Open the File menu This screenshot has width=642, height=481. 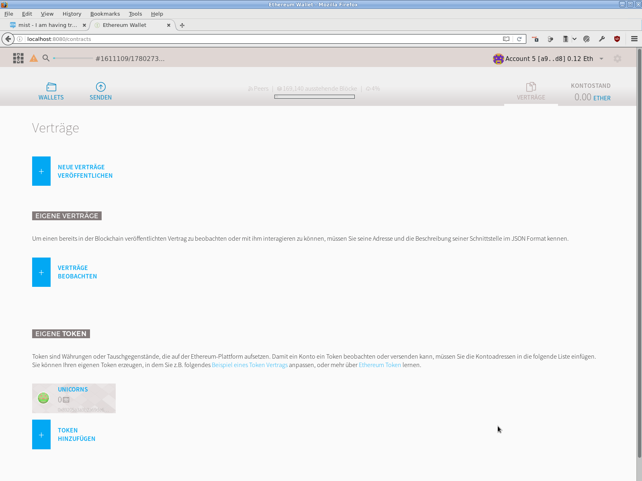point(9,14)
